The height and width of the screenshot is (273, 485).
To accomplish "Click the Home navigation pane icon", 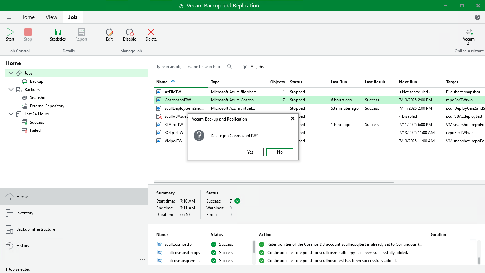I will point(10,197).
